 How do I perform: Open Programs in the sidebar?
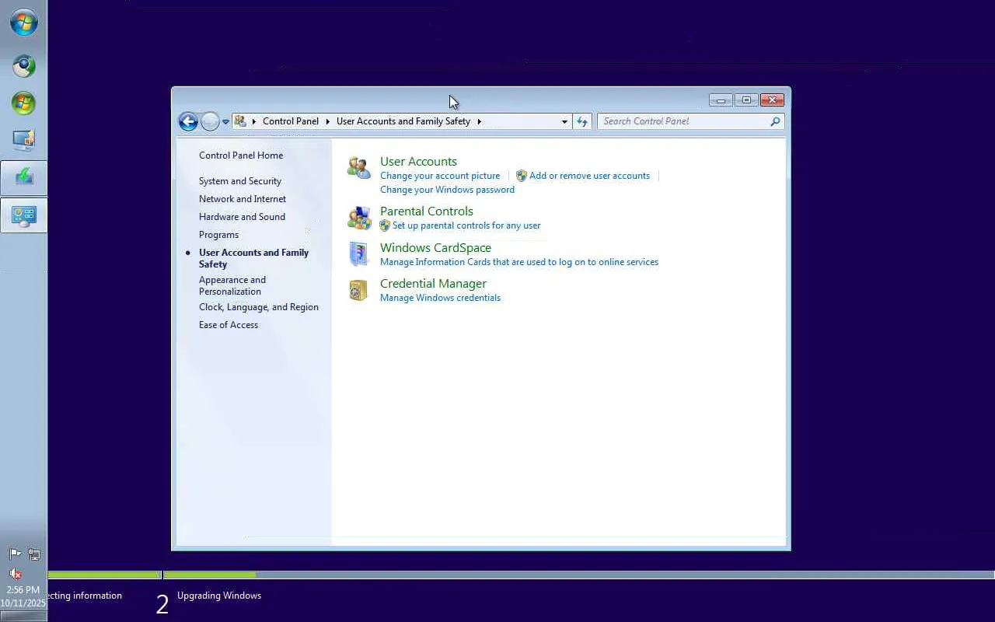pyautogui.click(x=218, y=235)
